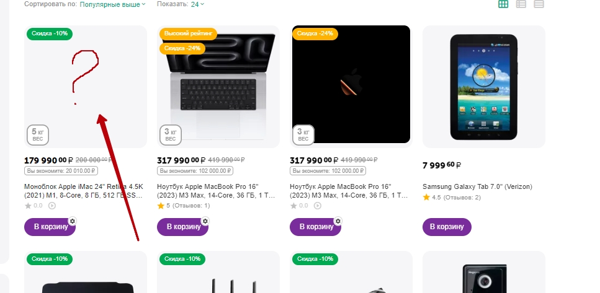This screenshot has width=600, height=293.
Task: Add Samsung Galaxy Tab to cart
Action: pyautogui.click(x=447, y=227)
